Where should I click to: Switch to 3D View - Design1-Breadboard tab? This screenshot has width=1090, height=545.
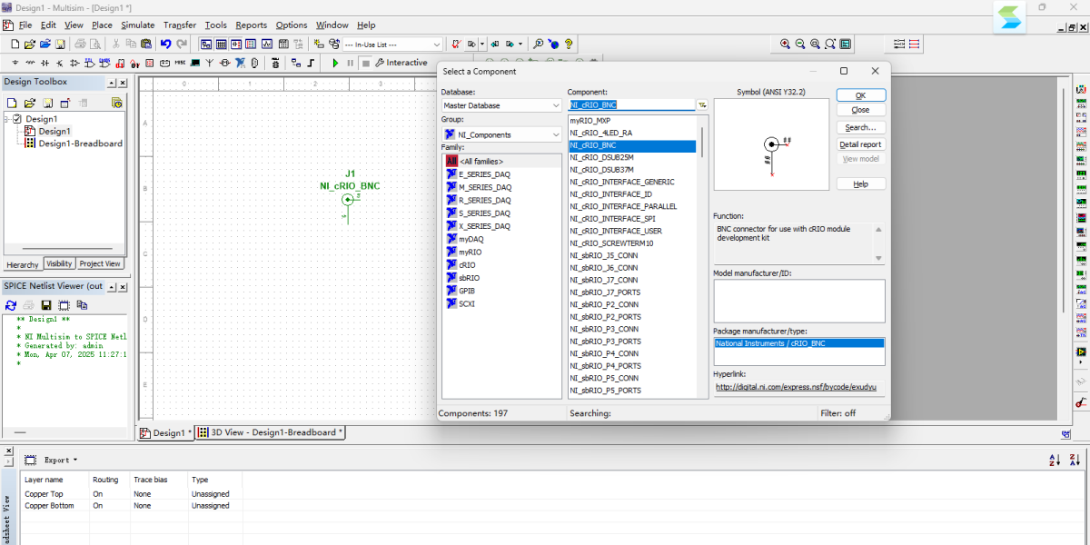(x=271, y=432)
